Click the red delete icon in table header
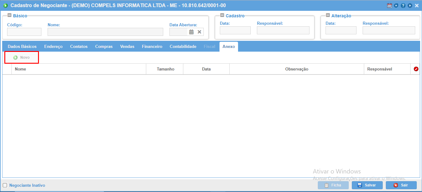The height and width of the screenshot is (192, 422). tap(416, 69)
